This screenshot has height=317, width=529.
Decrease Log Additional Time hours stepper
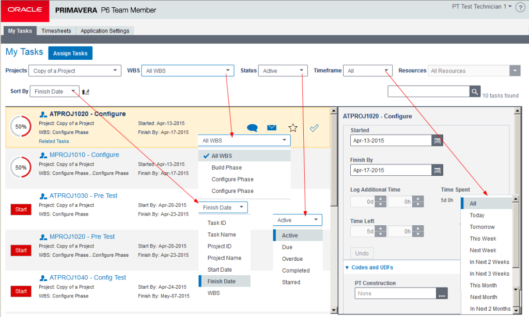point(418,205)
